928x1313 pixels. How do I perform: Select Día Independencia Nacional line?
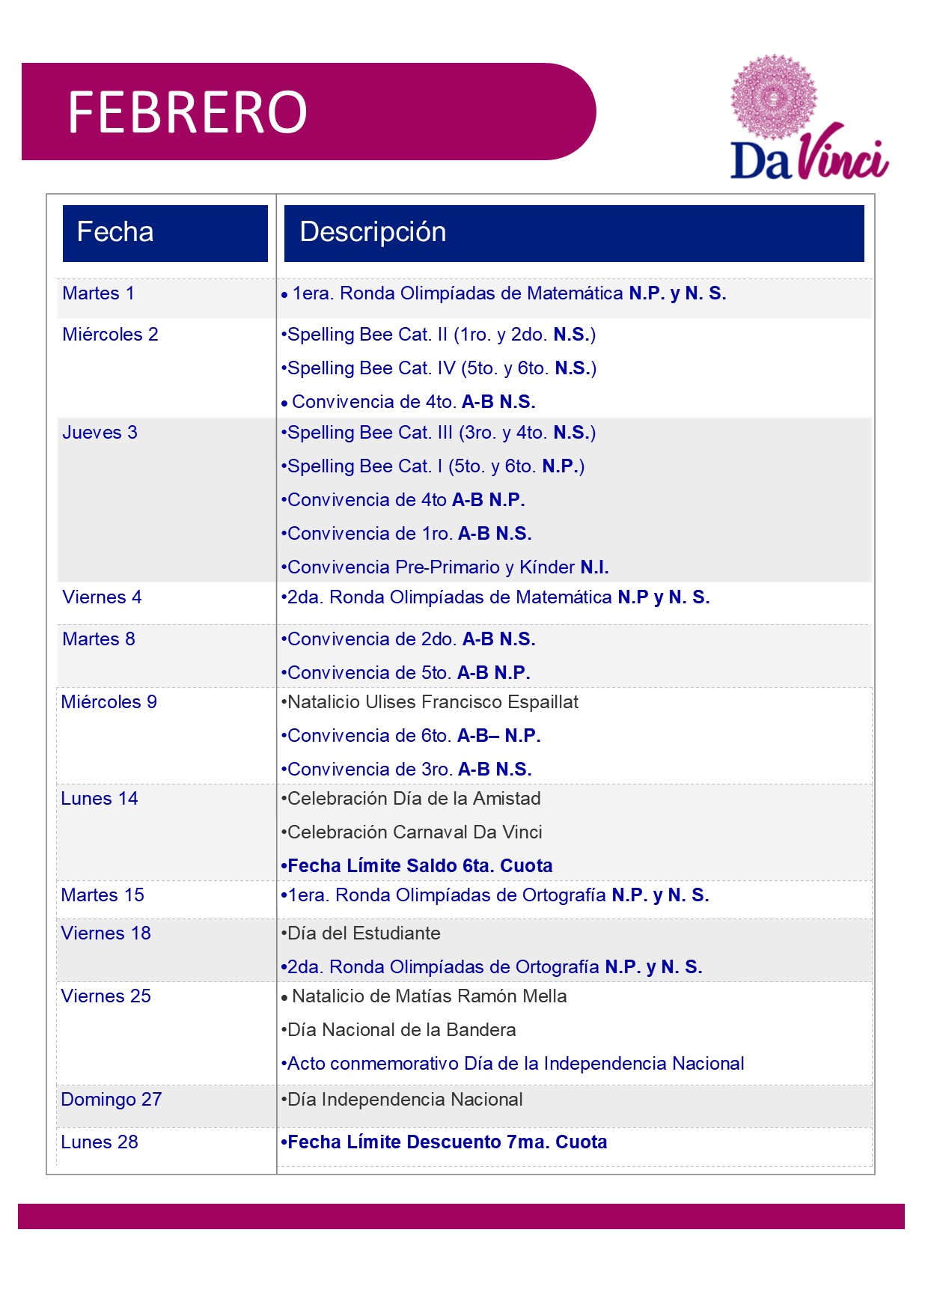pos(402,1100)
